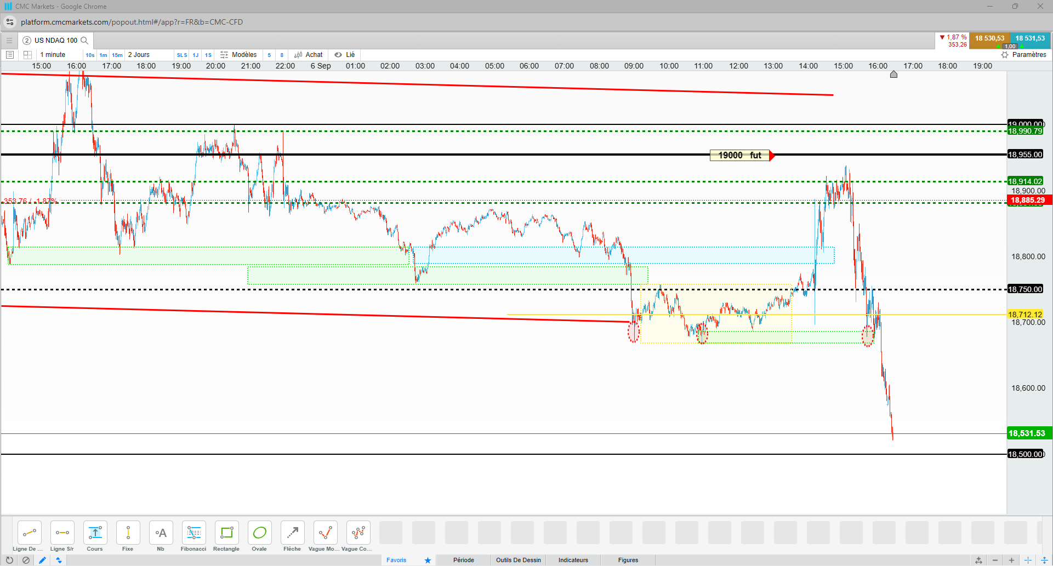Toggle the blue pencil drawing mode

coord(42,560)
